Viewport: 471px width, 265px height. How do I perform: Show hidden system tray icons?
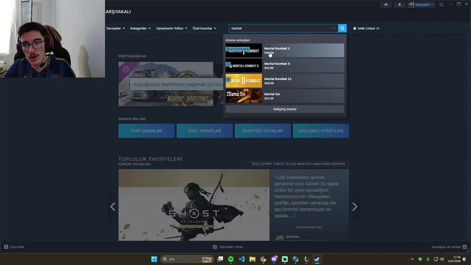[x=412, y=259]
